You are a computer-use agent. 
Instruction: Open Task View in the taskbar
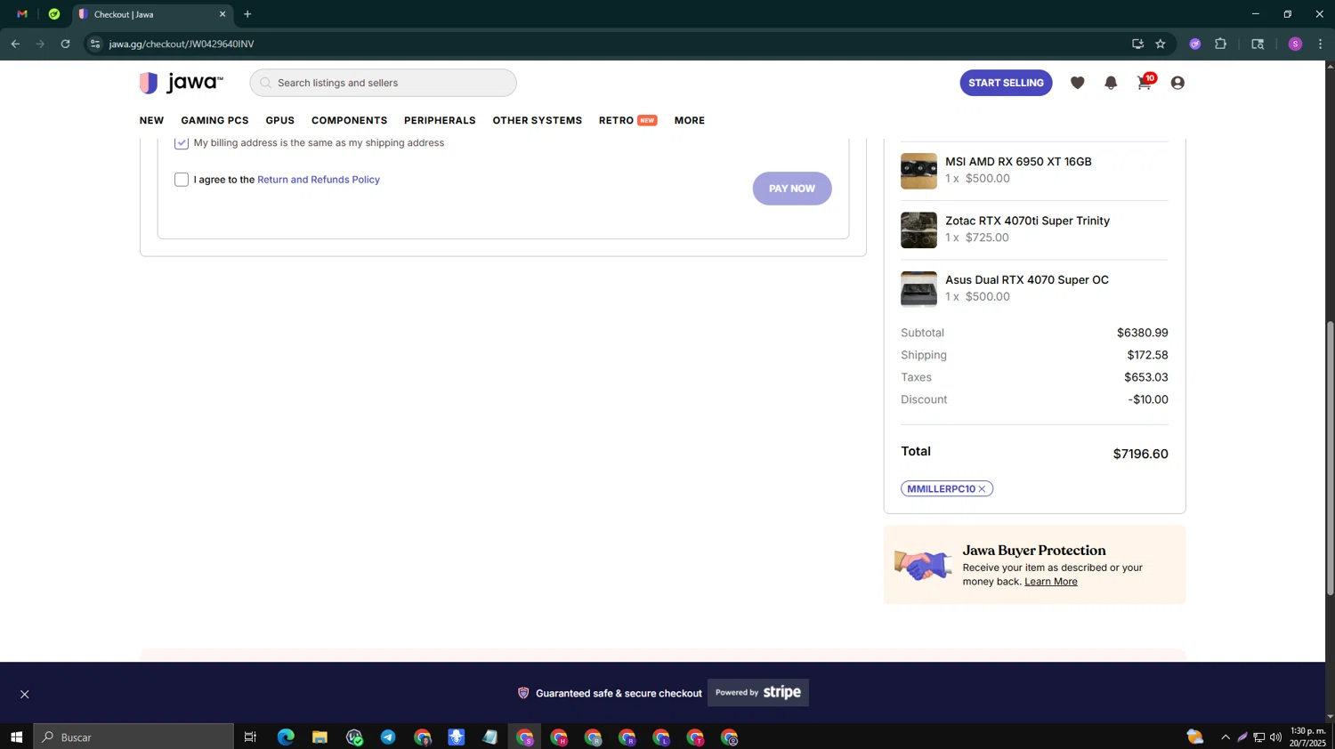click(250, 737)
